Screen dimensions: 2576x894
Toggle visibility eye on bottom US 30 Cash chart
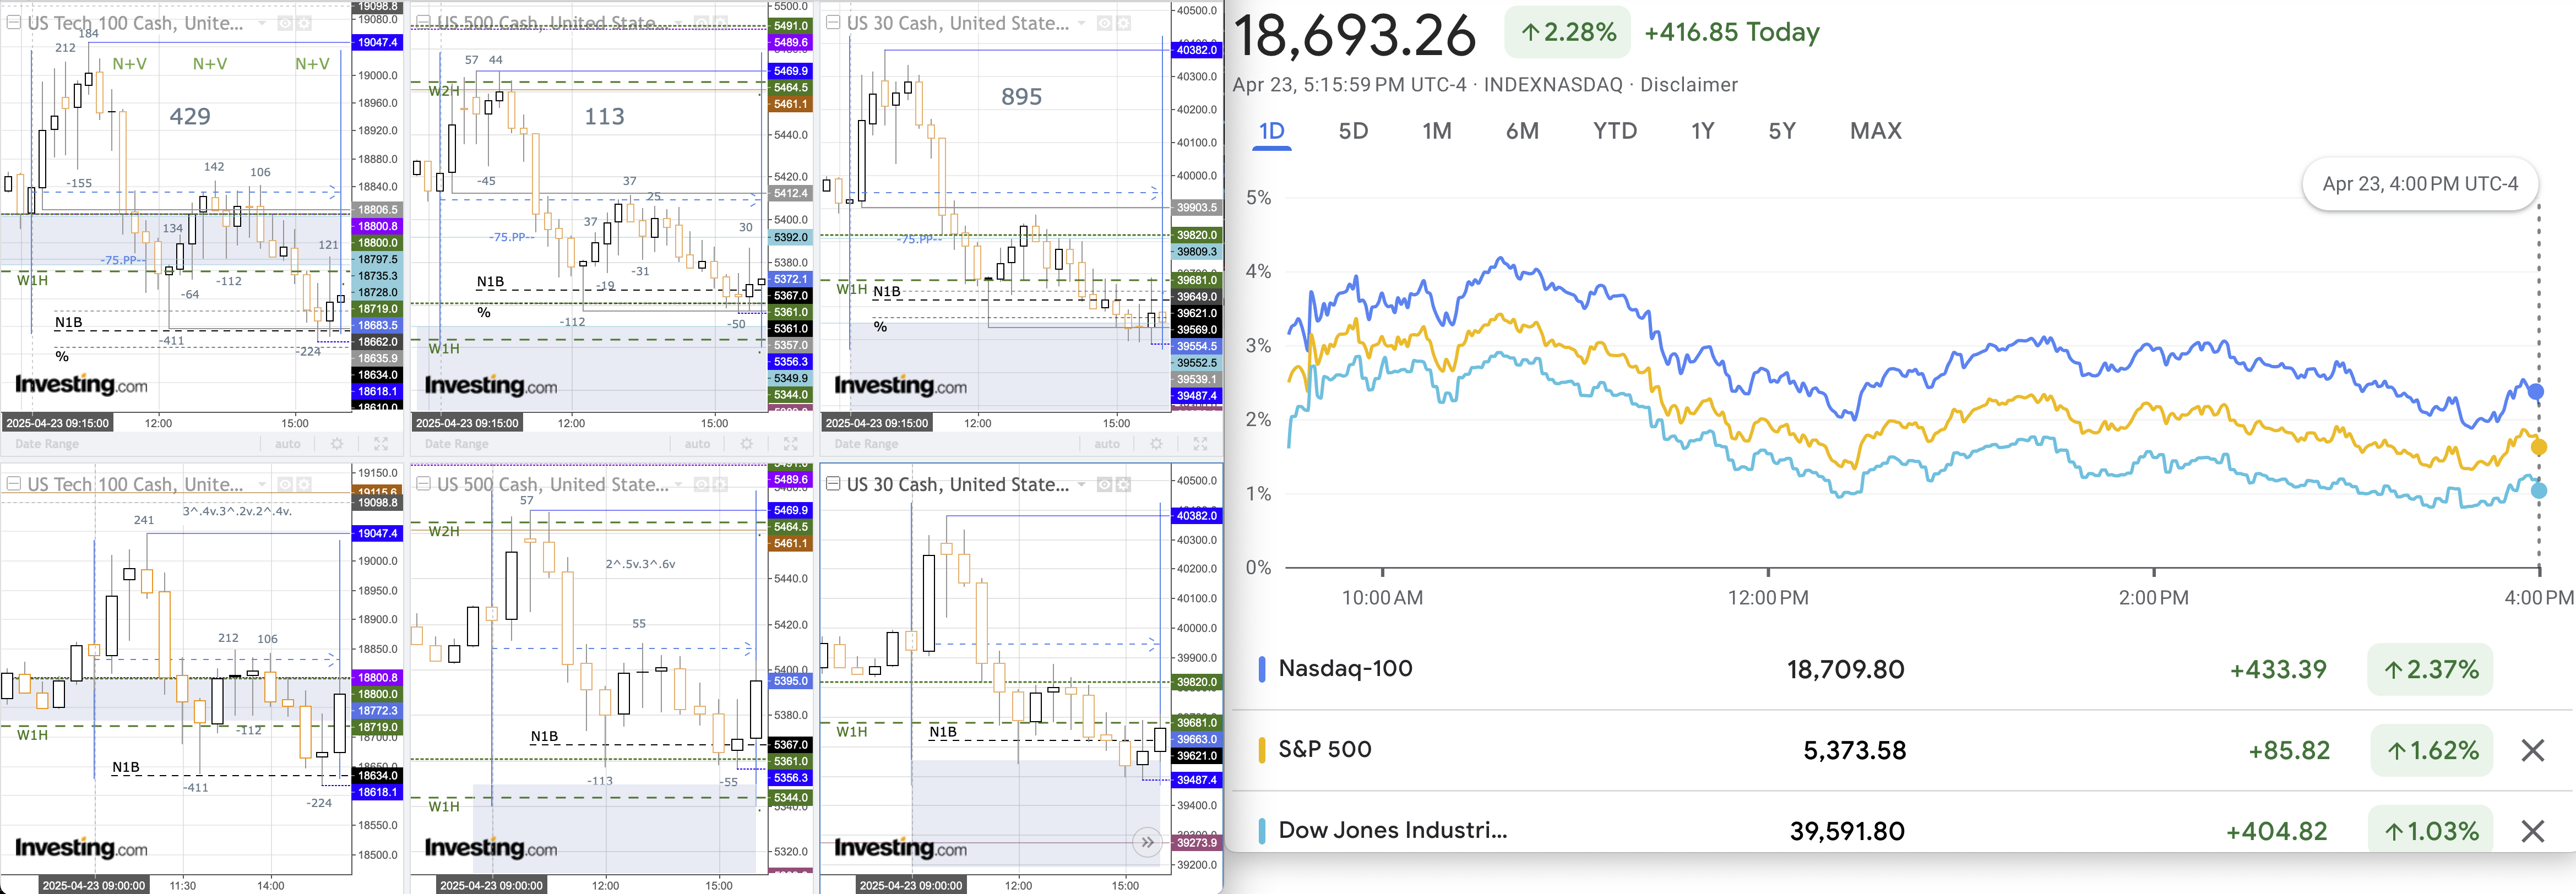click(x=1104, y=485)
